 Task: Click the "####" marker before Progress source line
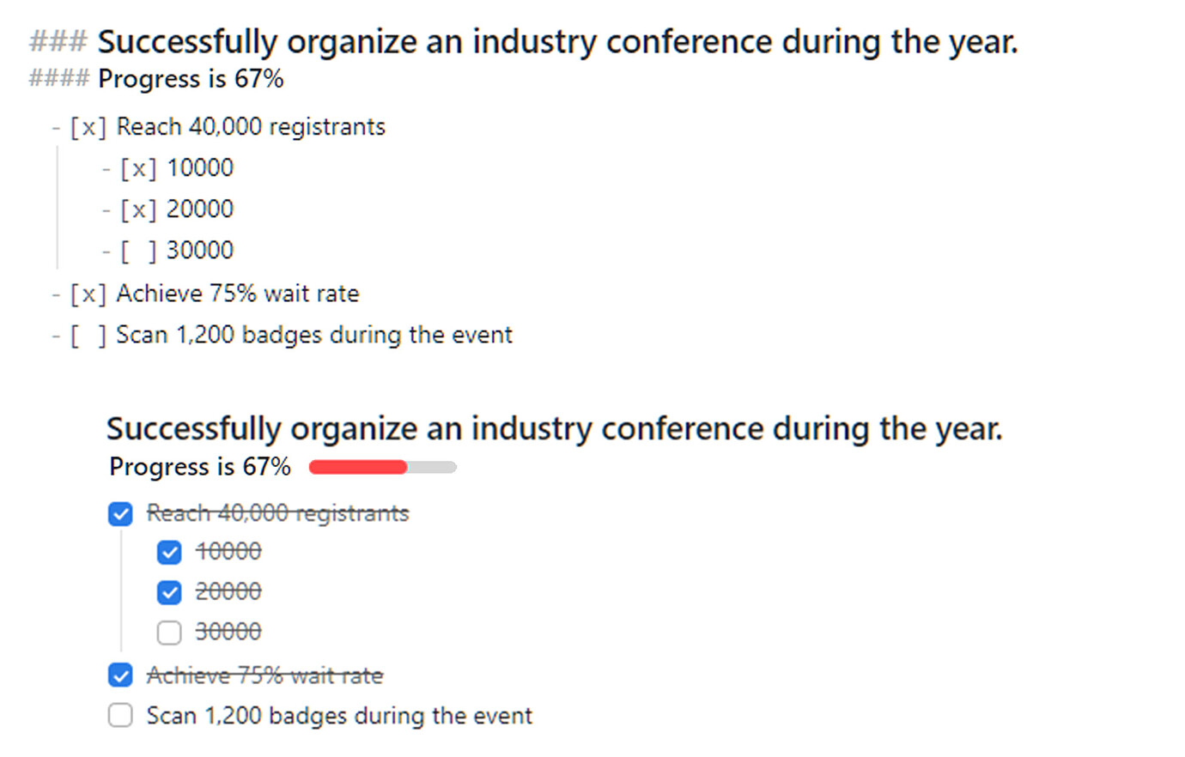(x=58, y=79)
